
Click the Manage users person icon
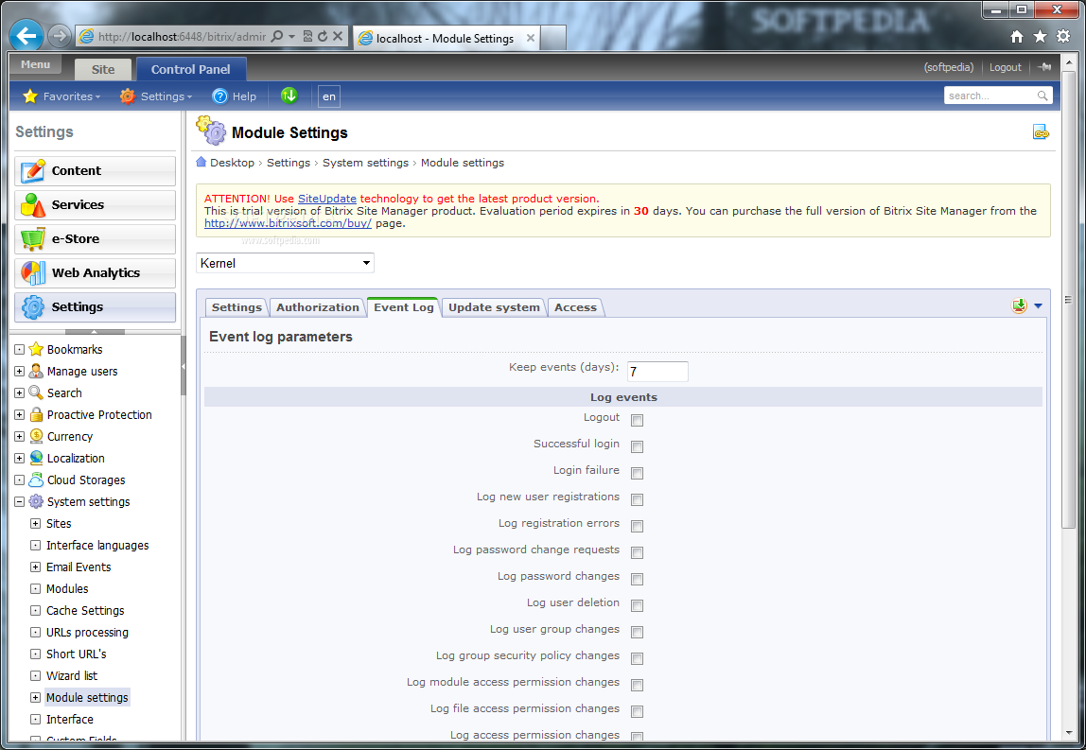pos(36,371)
